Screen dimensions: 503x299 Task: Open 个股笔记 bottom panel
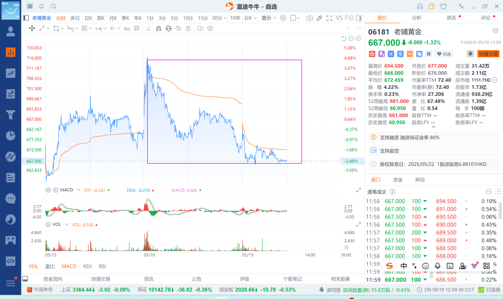pos(292,279)
